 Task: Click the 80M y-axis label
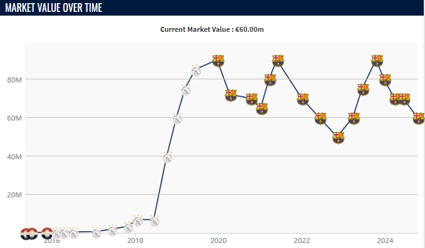14,80
